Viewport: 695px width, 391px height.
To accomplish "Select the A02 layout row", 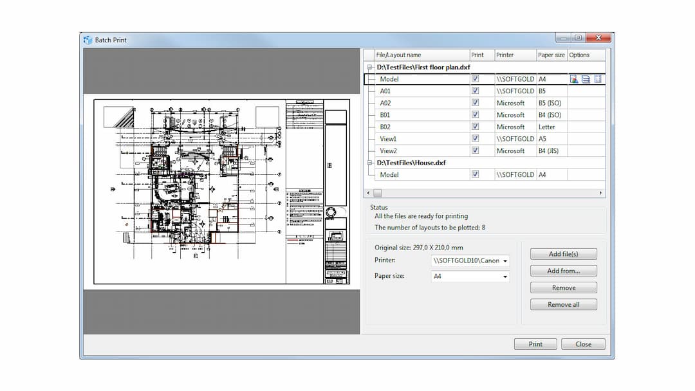I will [x=412, y=102].
